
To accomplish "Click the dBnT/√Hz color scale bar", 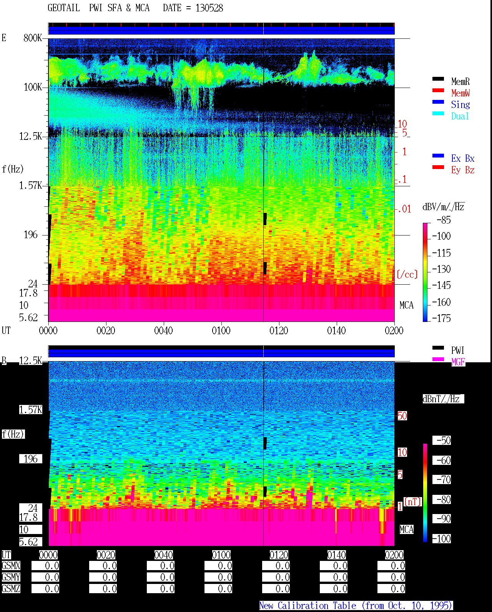I will coord(425,493).
